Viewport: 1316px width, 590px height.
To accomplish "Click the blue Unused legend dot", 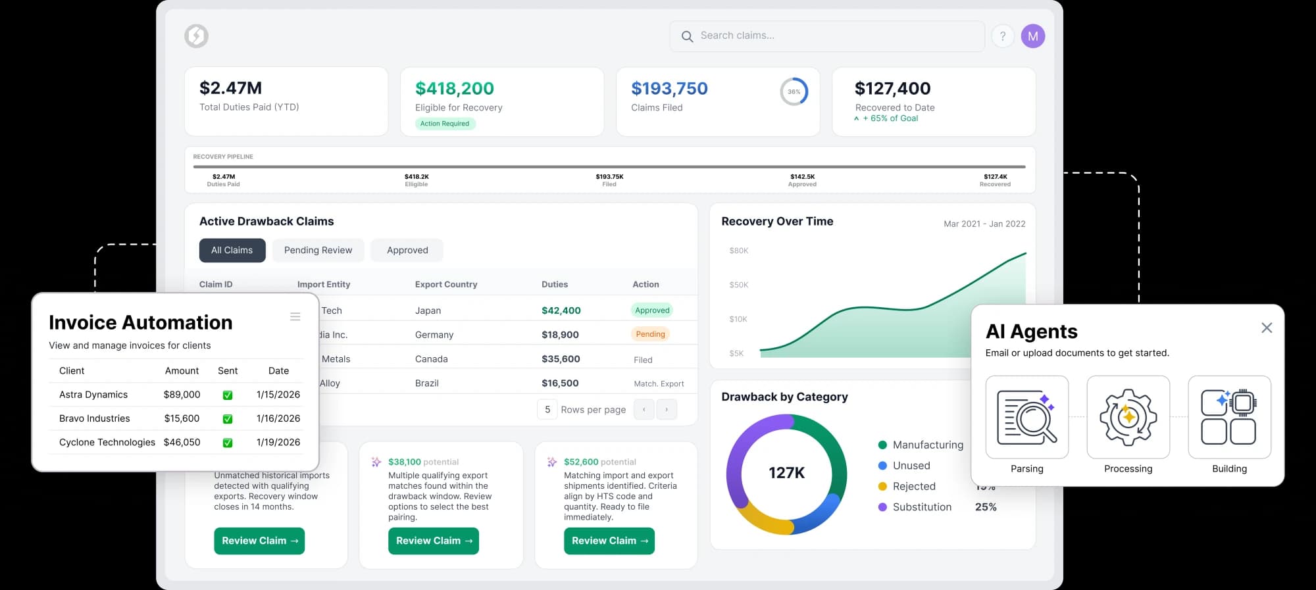I will 882,466.
